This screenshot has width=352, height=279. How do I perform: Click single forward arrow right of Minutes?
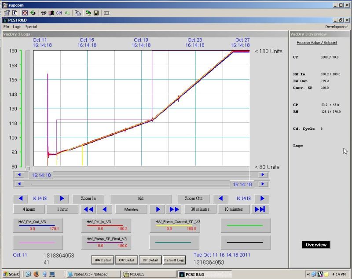(x=158, y=209)
